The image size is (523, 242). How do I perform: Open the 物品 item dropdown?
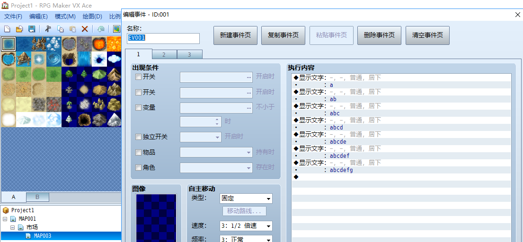click(216, 153)
